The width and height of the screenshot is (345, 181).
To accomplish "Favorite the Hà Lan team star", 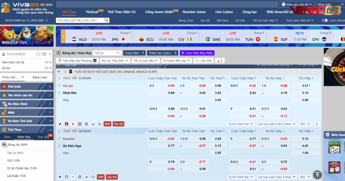I will (59, 86).
